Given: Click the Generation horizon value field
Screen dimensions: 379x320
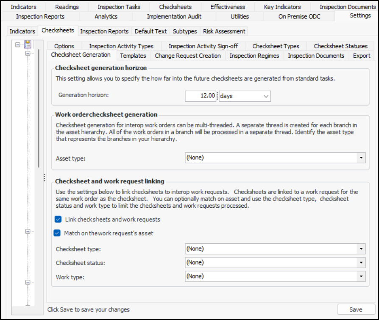Looking at the screenshot, I should (x=201, y=96).
